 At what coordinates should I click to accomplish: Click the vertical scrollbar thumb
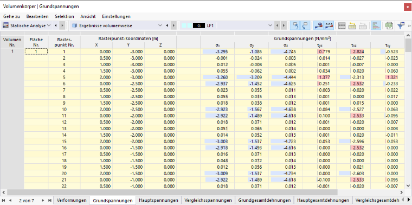pos(409,45)
